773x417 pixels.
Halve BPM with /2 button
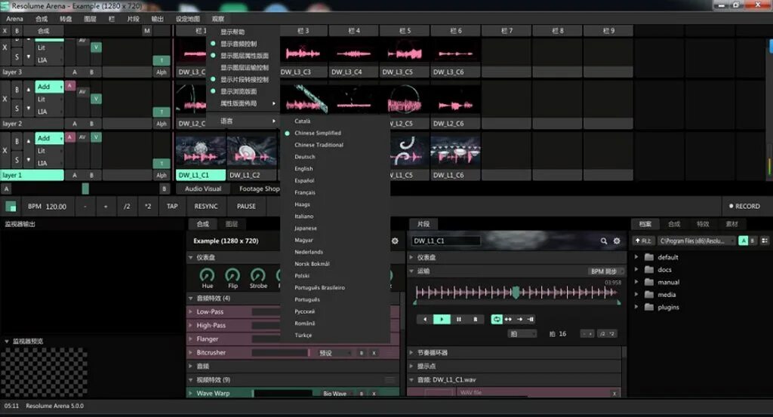(127, 207)
